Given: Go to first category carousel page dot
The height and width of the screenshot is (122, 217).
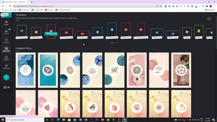Looking at the screenshot, I should click(x=112, y=43).
